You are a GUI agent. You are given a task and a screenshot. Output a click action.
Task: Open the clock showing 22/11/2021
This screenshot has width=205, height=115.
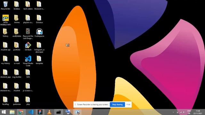point(198,112)
